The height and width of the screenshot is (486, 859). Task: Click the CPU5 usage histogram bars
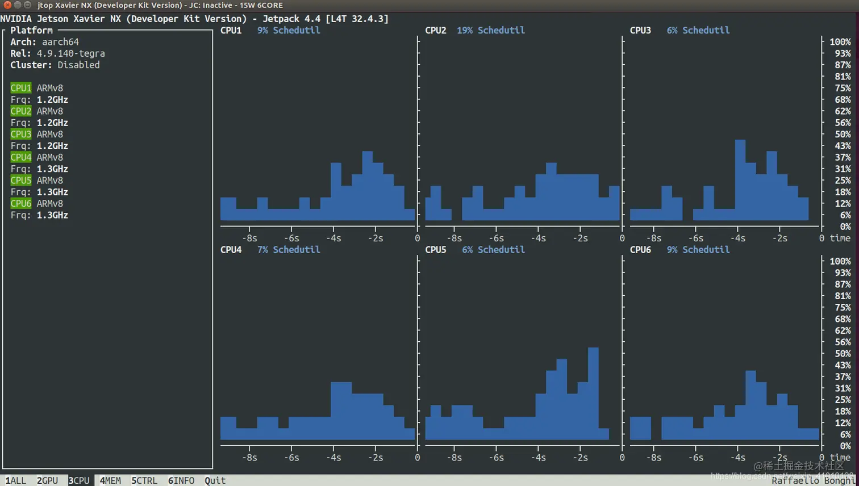coord(517,394)
